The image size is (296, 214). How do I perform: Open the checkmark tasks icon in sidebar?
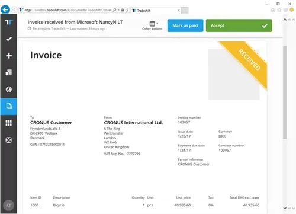(9, 39)
